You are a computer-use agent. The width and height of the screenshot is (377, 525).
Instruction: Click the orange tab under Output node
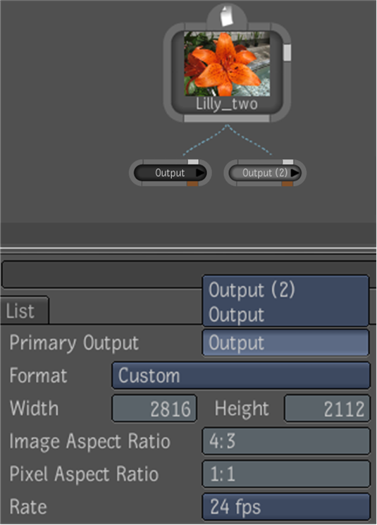[192, 183]
